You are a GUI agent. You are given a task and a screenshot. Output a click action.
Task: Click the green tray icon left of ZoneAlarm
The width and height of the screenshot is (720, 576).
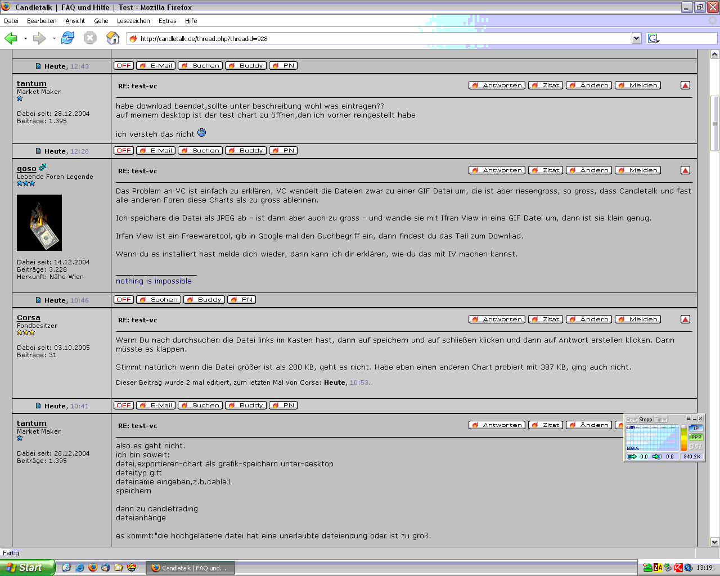coord(647,568)
